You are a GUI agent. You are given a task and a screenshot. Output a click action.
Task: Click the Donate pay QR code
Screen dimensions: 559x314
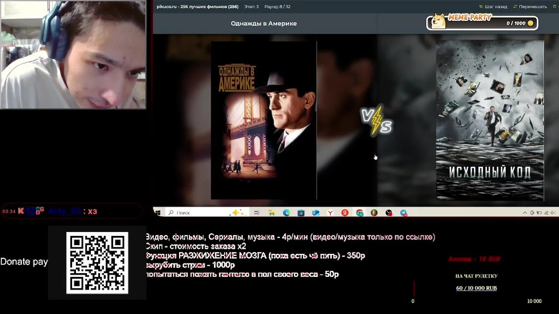pyautogui.click(x=97, y=263)
